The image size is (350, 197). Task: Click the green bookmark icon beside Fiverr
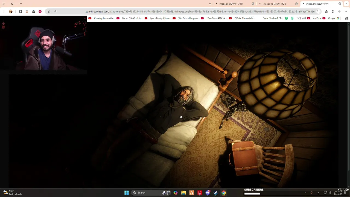tap(286, 18)
